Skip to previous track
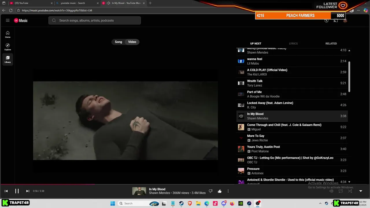This screenshot has width=370, height=208. [x=6, y=191]
